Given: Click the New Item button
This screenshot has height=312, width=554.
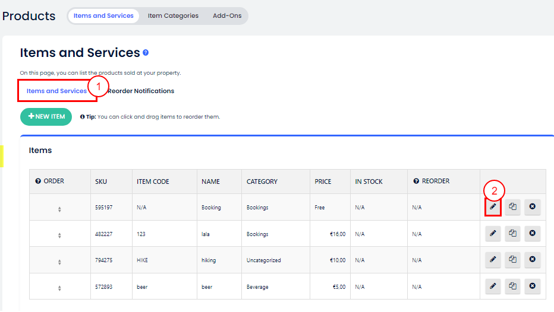Looking at the screenshot, I should pos(46,117).
